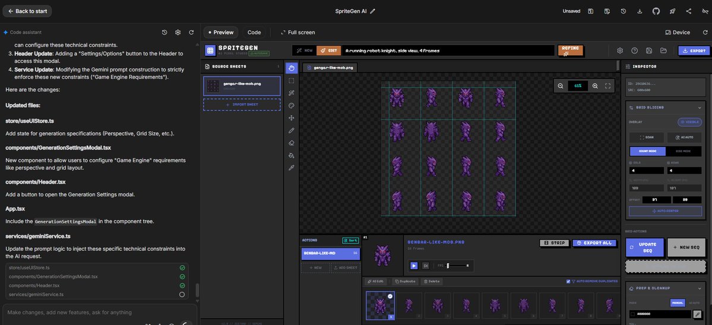Switch prompt to Edit mode

(x=329, y=51)
